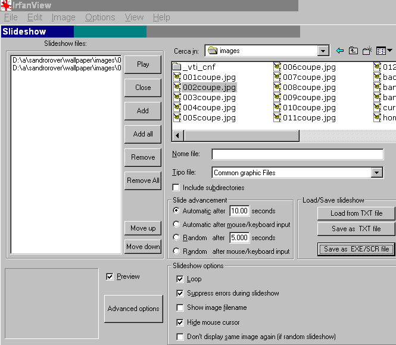This screenshot has width=396, height=345.
Task: Go back using the blue arrow icon
Action: coord(340,51)
